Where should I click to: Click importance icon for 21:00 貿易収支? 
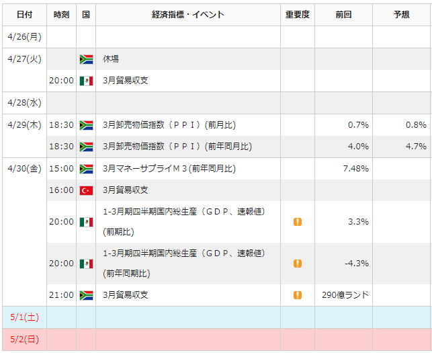298,295
